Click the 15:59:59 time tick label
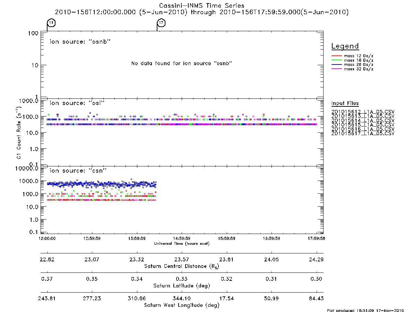The height and width of the screenshot is (312, 404). click(x=226, y=239)
